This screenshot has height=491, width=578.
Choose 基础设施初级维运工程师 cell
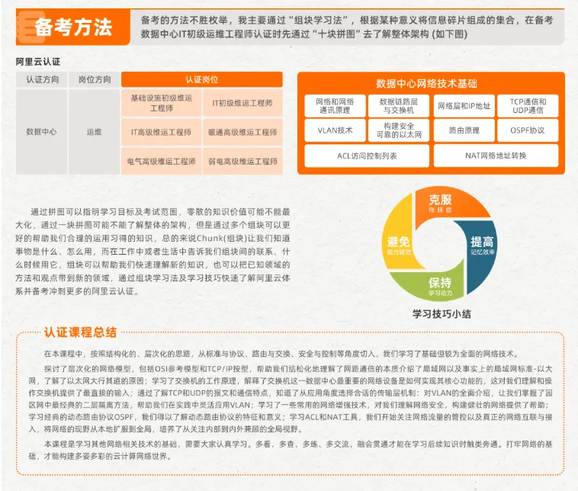pyautogui.click(x=162, y=103)
